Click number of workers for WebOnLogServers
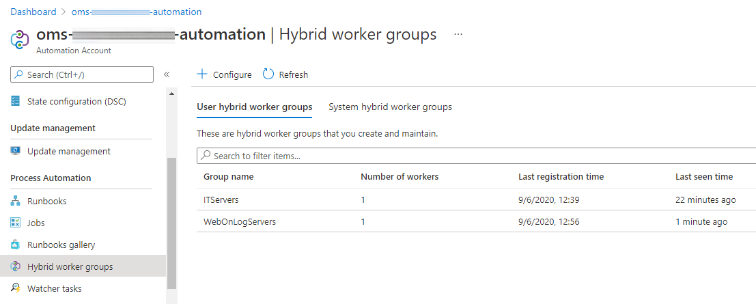The height and width of the screenshot is (304, 756). point(363,222)
